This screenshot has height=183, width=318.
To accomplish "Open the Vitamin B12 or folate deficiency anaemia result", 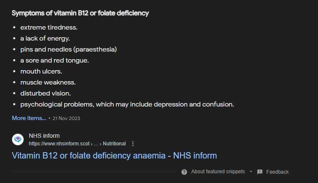I will pyautogui.click(x=114, y=156).
